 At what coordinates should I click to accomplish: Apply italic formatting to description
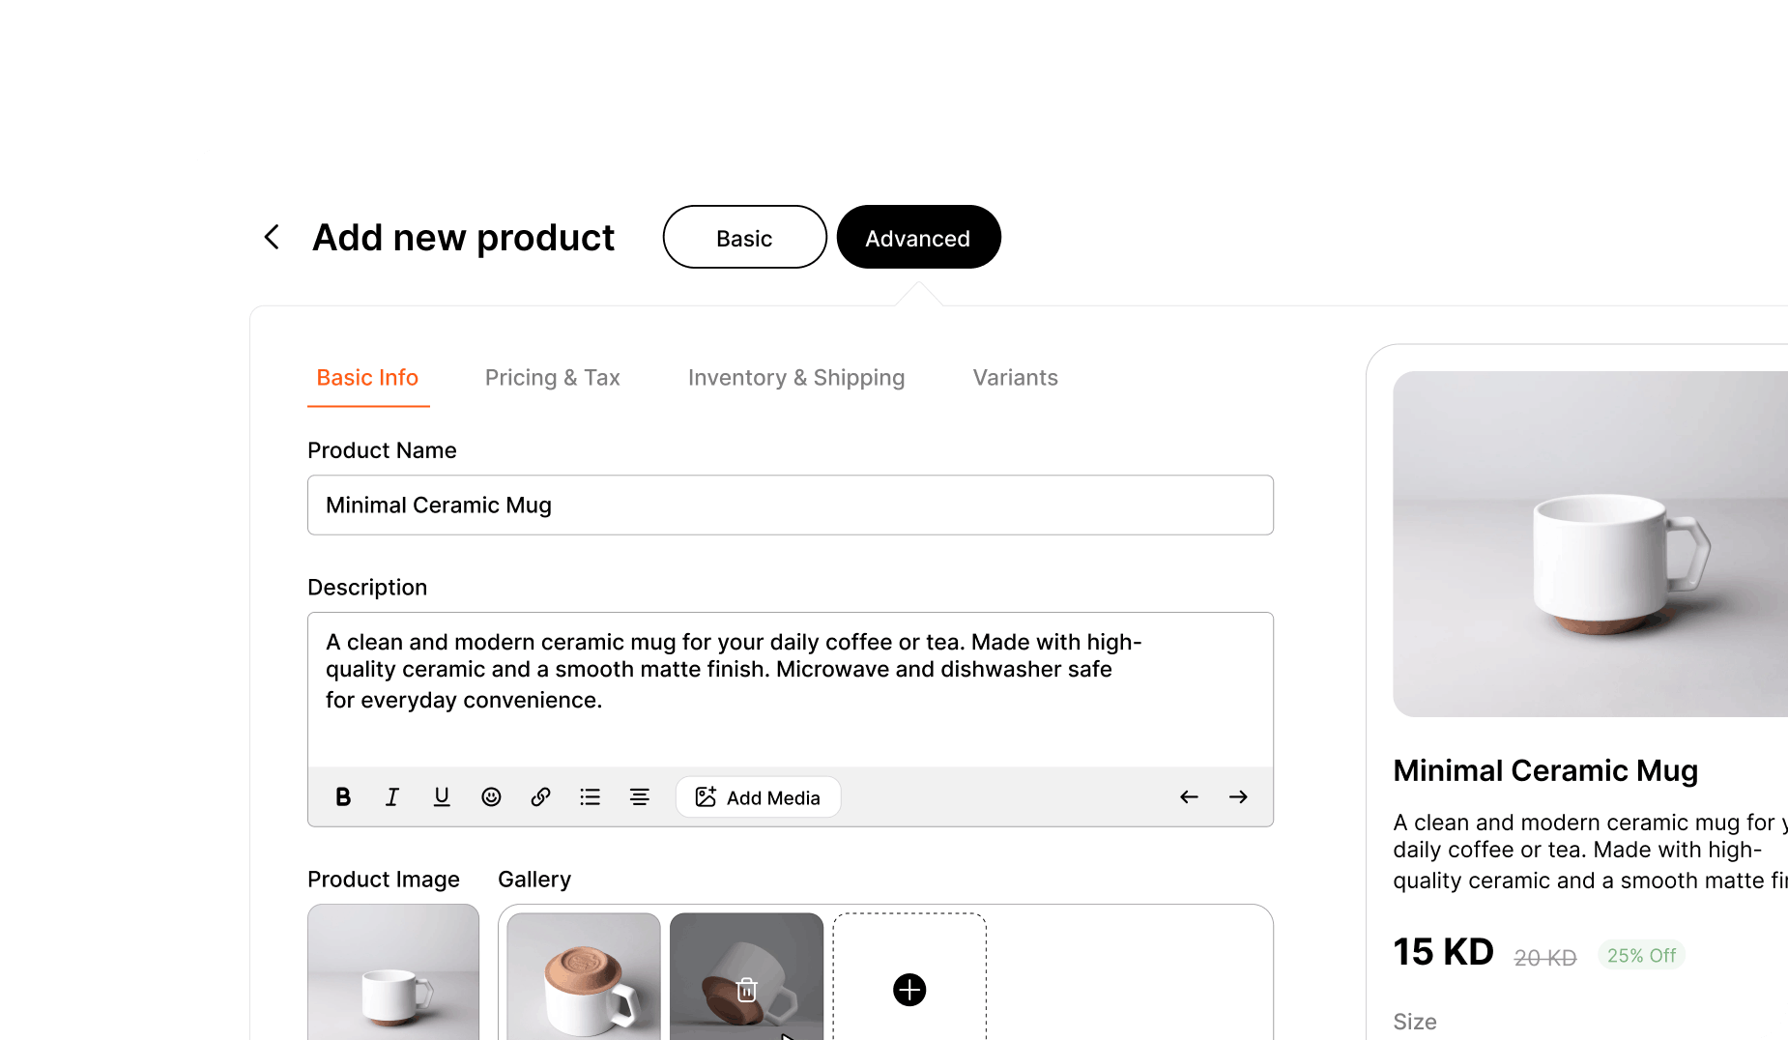[392, 796]
